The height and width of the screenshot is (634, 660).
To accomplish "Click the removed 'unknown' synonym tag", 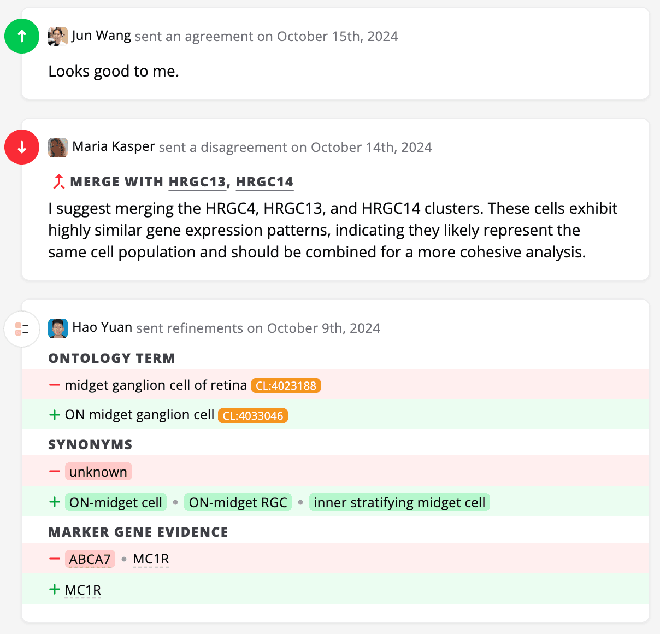I will tap(98, 472).
